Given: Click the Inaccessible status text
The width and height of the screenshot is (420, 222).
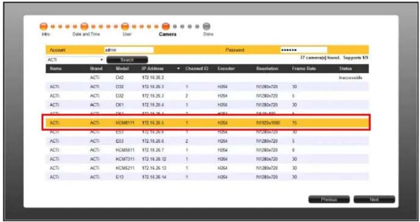Looking at the screenshot, I should point(351,78).
